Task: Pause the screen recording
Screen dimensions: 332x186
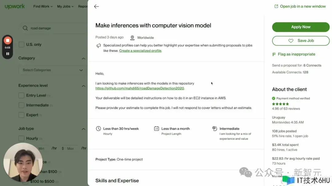Action: [x=8, y=53]
